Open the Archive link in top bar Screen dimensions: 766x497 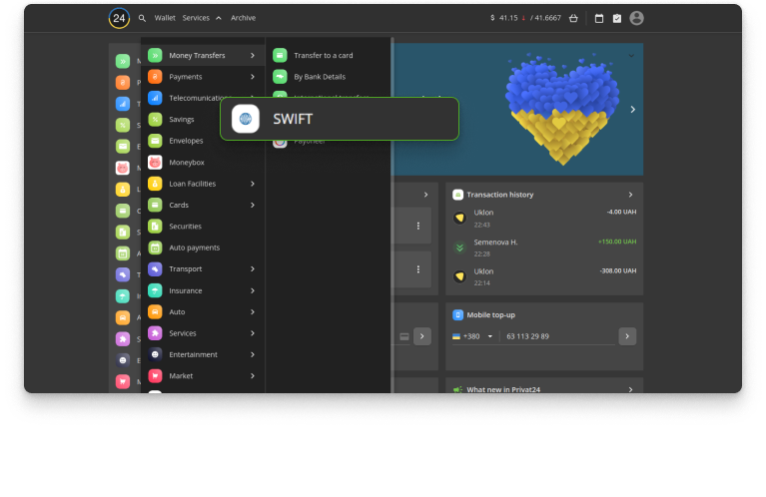(x=243, y=18)
